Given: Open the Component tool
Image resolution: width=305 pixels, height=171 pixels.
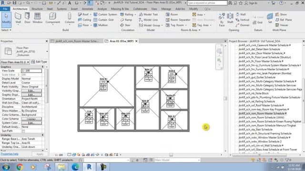Looking at the screenshot, I should (53, 19).
